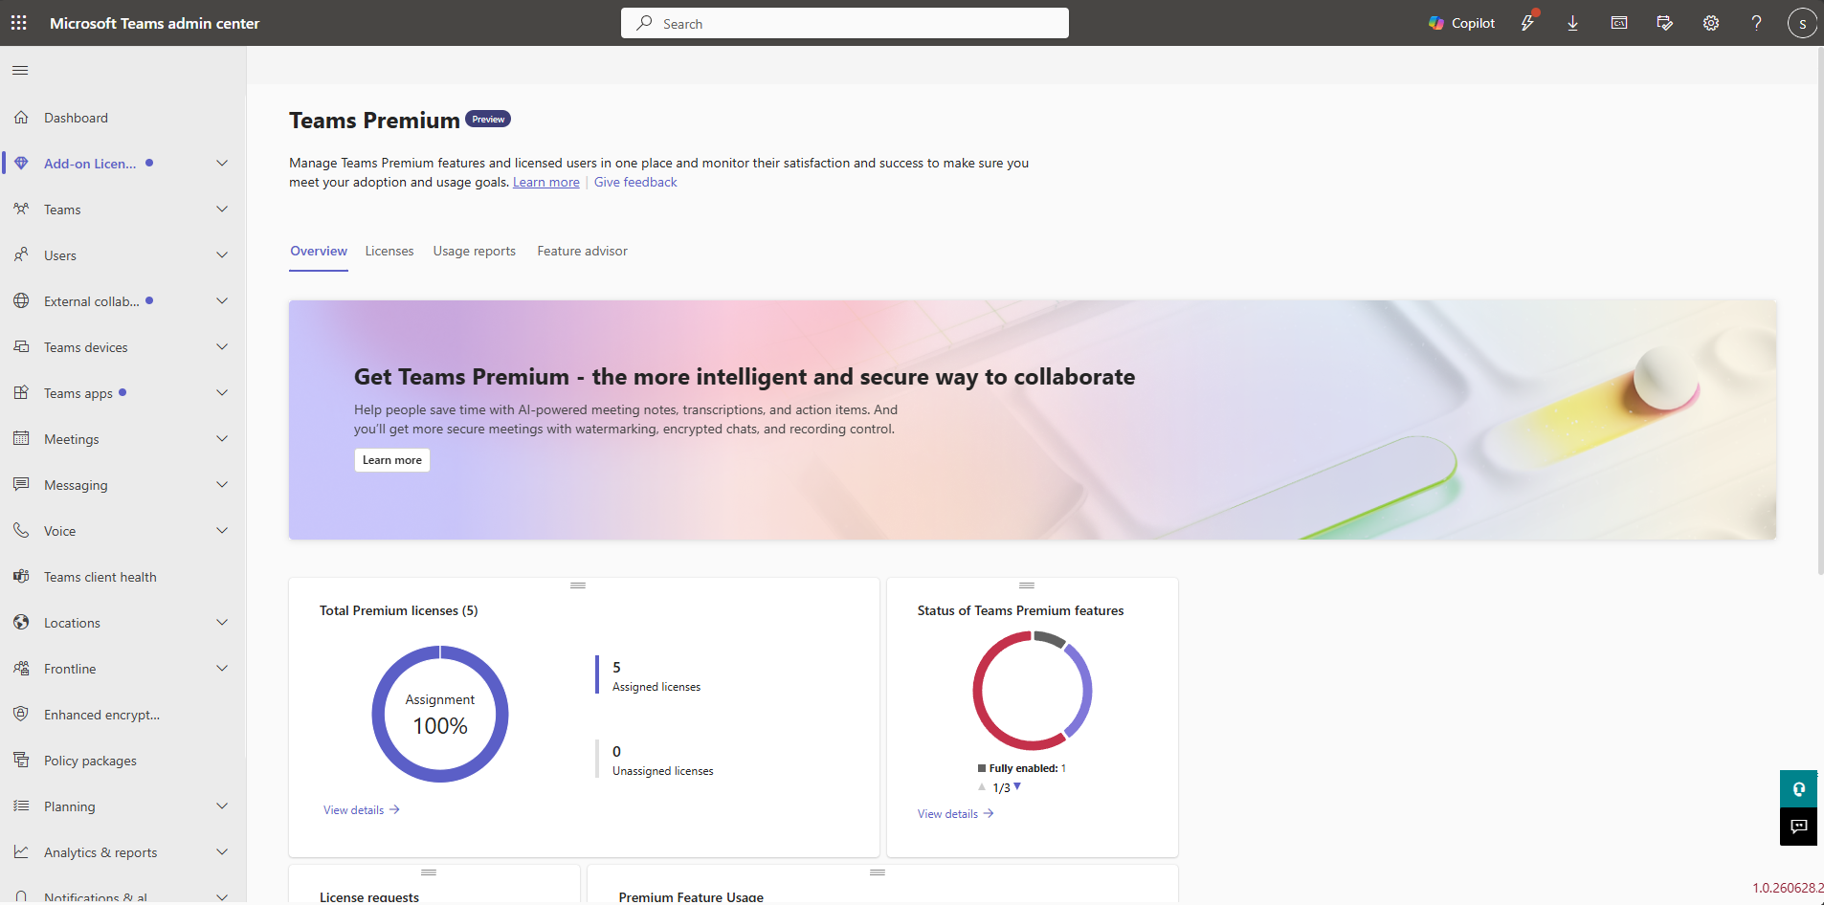Screen dimensions: 1824x905
Task: Click the Analytics & reports chart icon
Action: pos(21,852)
